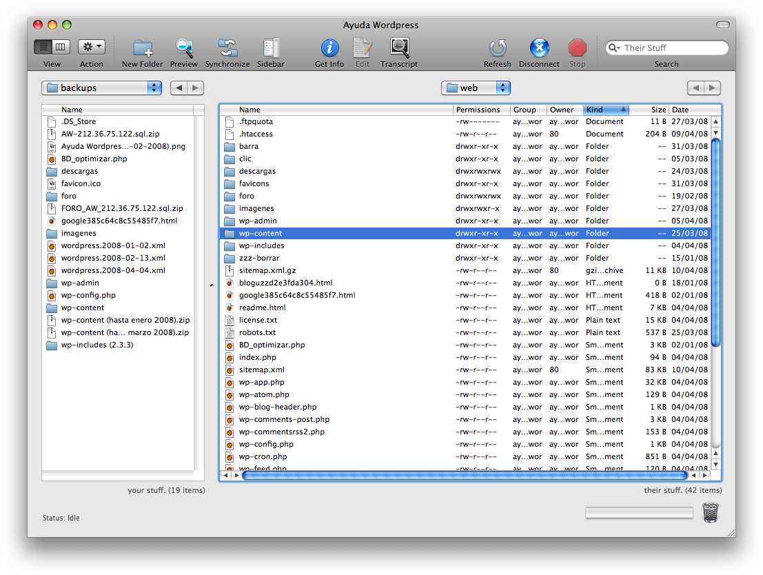Expand the local backups folder dropdown
763x575 pixels.
[x=154, y=88]
